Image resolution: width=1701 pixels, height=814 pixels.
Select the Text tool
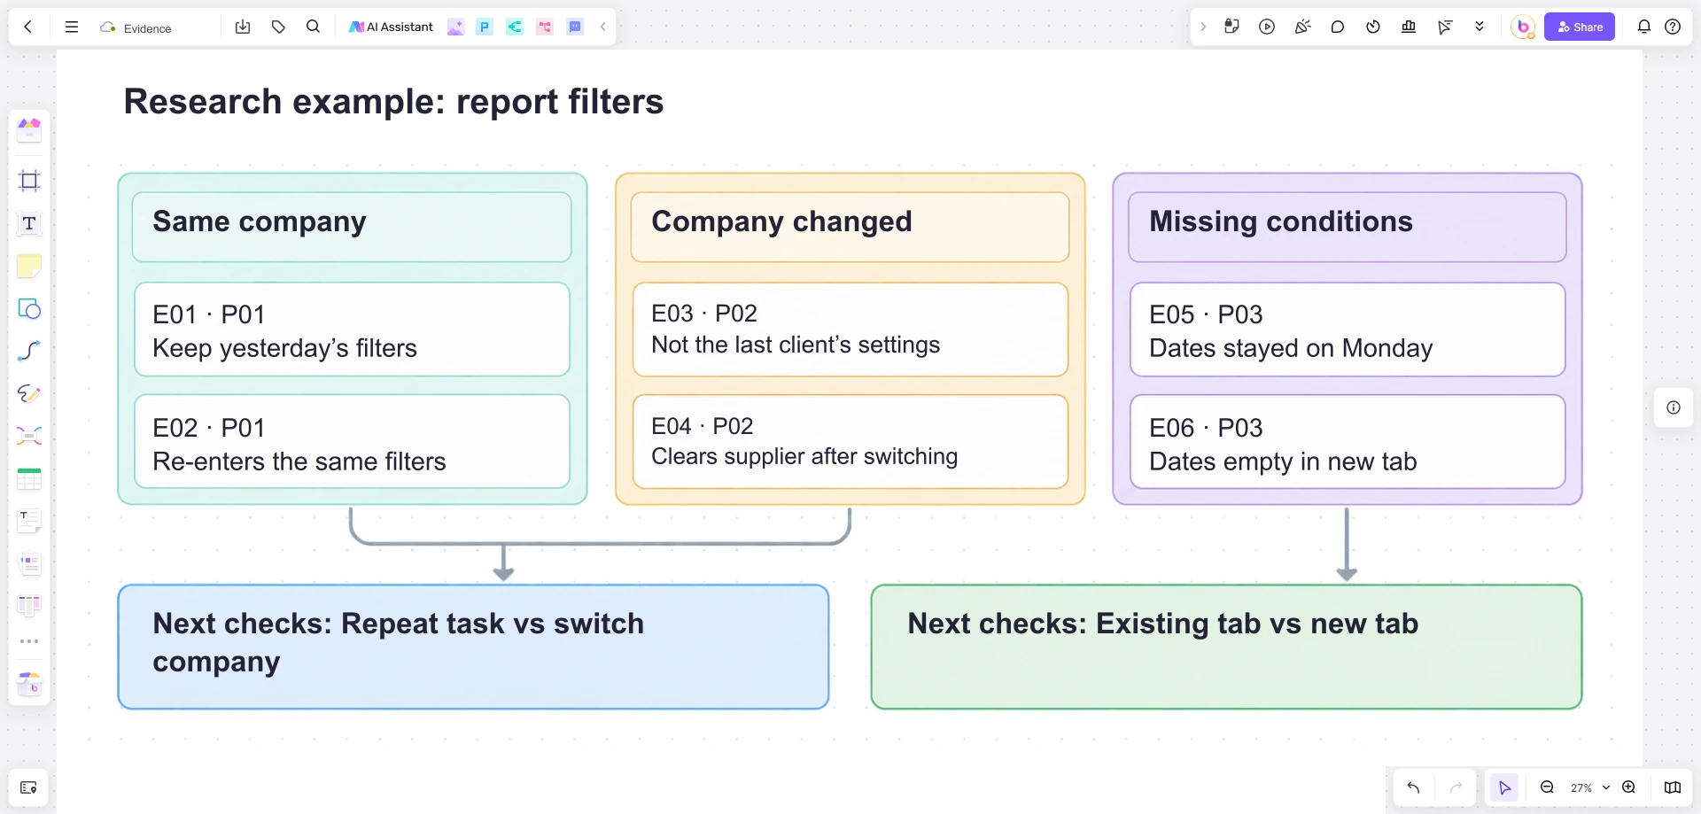point(29,223)
